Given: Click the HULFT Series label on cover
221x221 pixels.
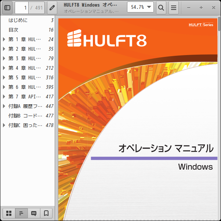Looking at the screenshot, I should 201,25.
